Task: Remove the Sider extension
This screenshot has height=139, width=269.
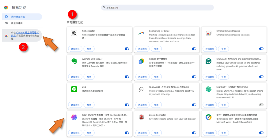Action: click(x=89, y=133)
